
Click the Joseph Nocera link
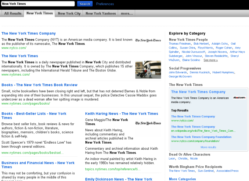click(217, 52)
